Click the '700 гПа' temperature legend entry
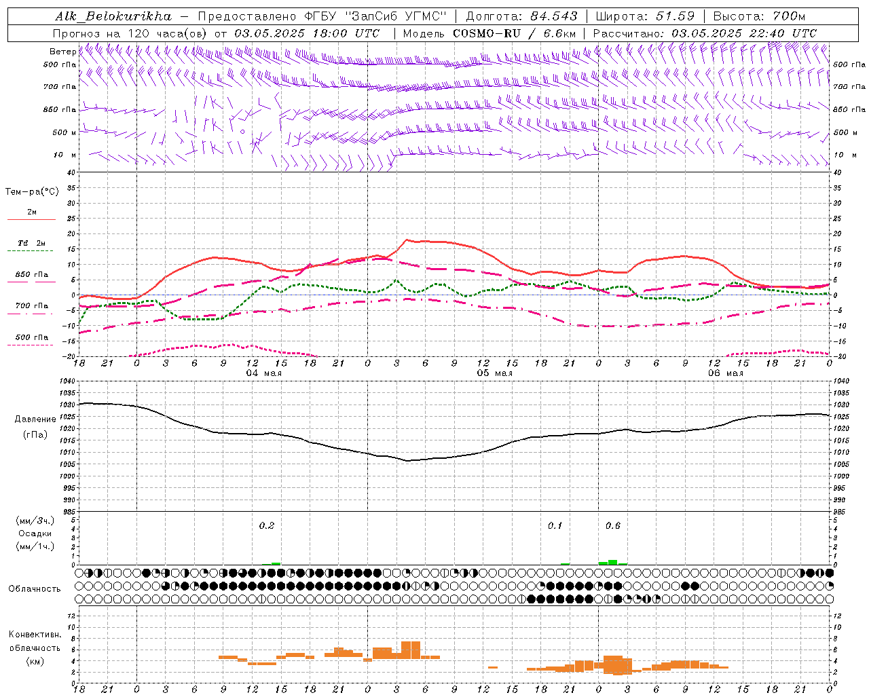Viewport: 869px width, 695px height. click(31, 306)
